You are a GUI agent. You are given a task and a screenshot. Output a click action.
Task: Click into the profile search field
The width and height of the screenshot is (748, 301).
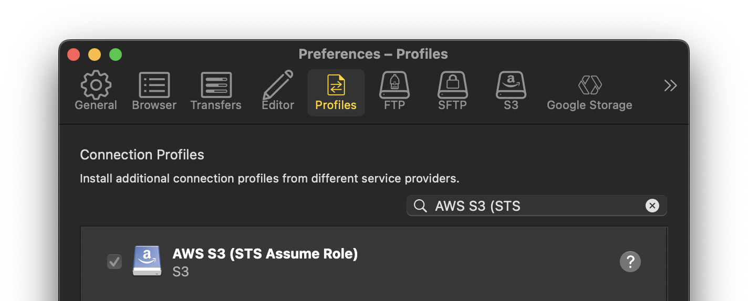click(536, 206)
